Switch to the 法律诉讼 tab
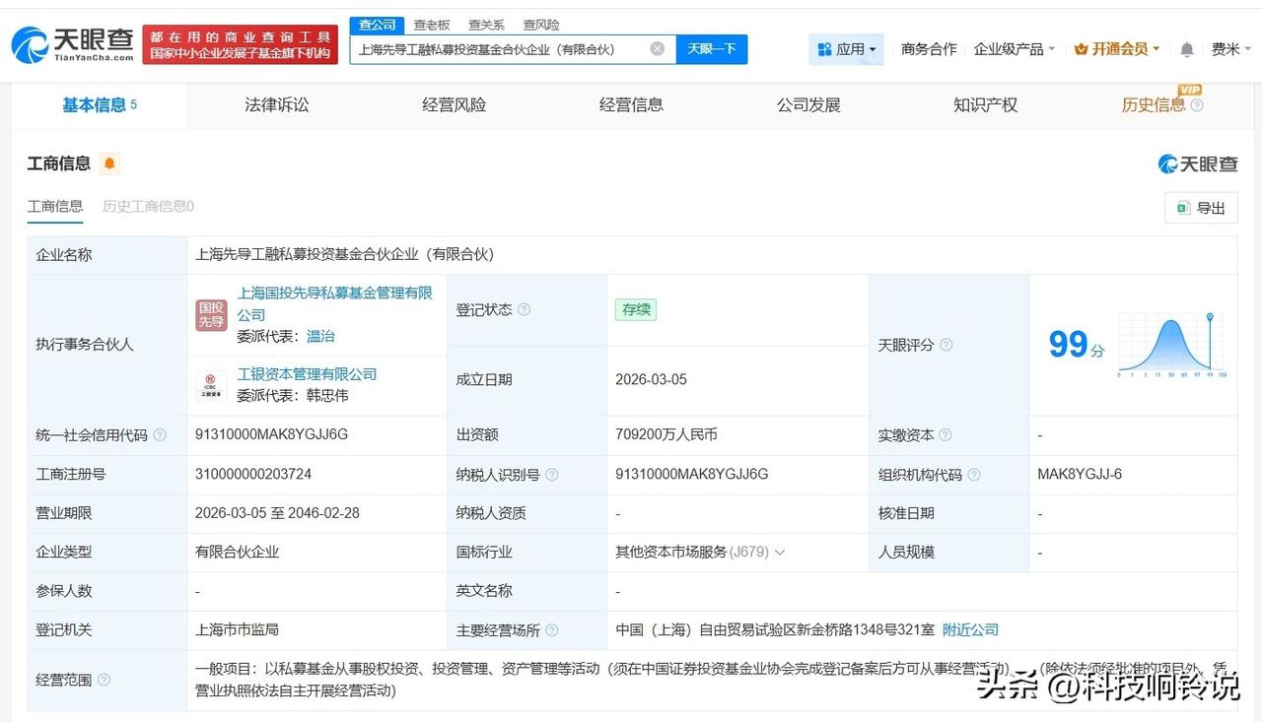Viewport: 1262px width, 722px height. (275, 105)
